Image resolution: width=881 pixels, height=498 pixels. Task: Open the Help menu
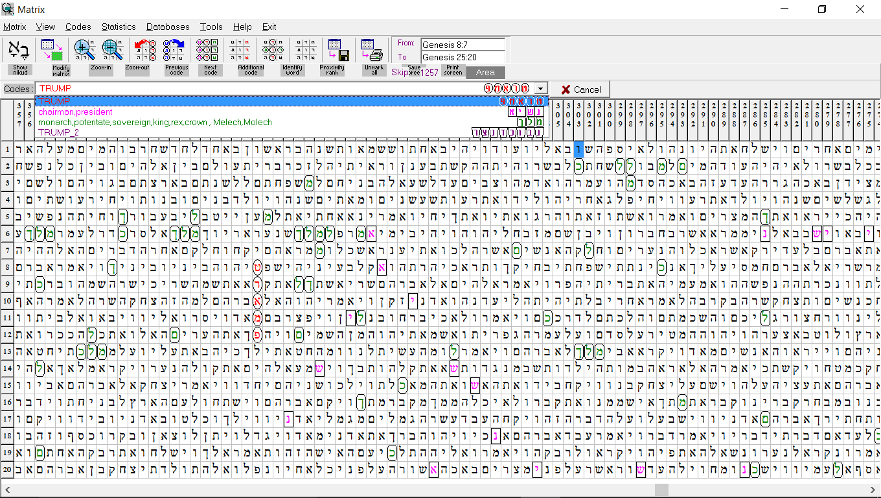242,27
